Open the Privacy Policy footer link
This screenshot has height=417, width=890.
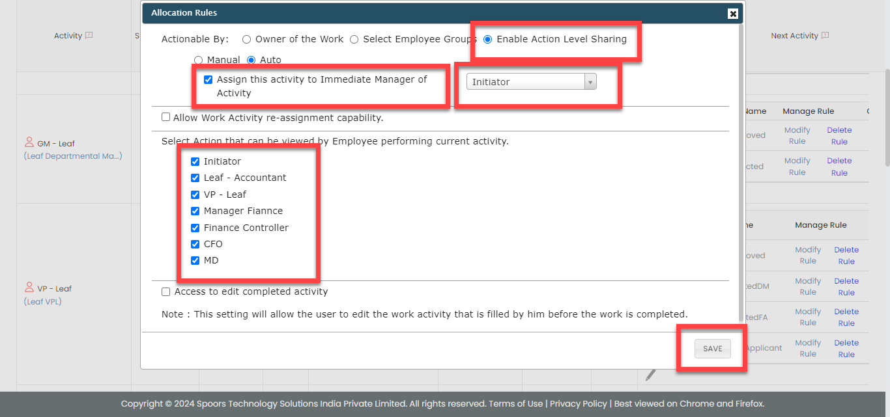(579, 403)
